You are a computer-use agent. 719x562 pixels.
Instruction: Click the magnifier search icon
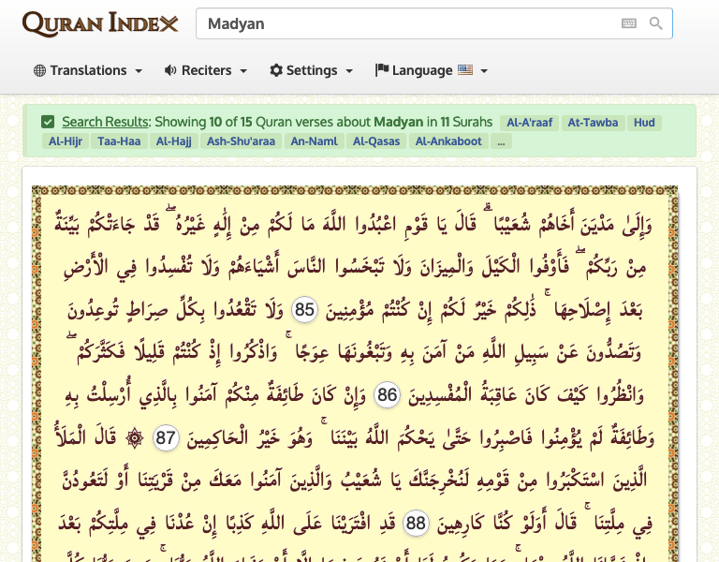pyautogui.click(x=655, y=22)
